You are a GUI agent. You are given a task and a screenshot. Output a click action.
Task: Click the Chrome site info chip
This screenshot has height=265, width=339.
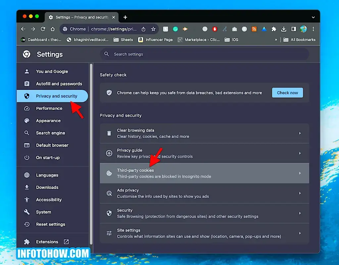[x=74, y=29]
